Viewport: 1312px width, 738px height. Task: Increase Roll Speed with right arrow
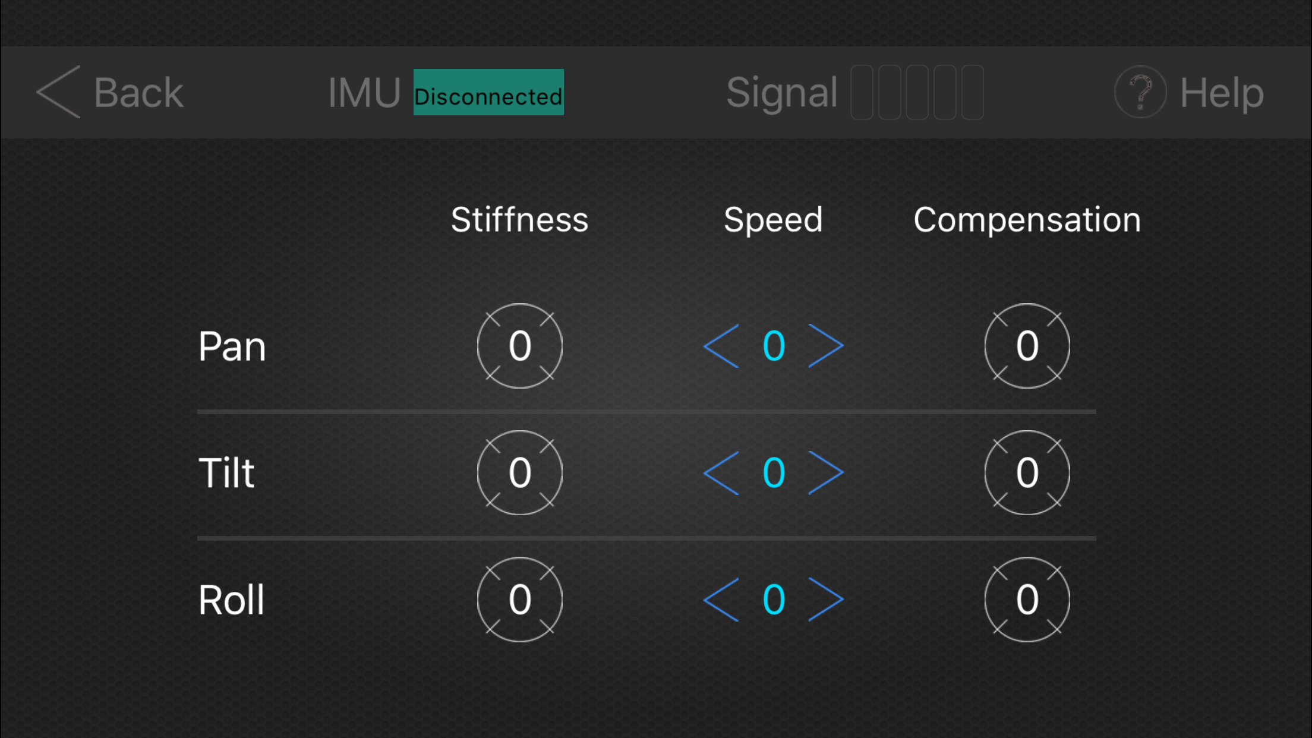(825, 600)
